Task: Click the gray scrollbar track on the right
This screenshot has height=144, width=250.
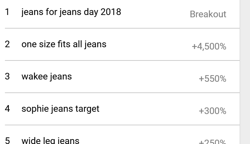Action: click(x=245, y=72)
